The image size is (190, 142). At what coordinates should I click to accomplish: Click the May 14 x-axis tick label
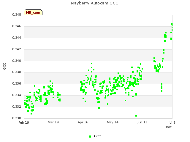[113, 122]
